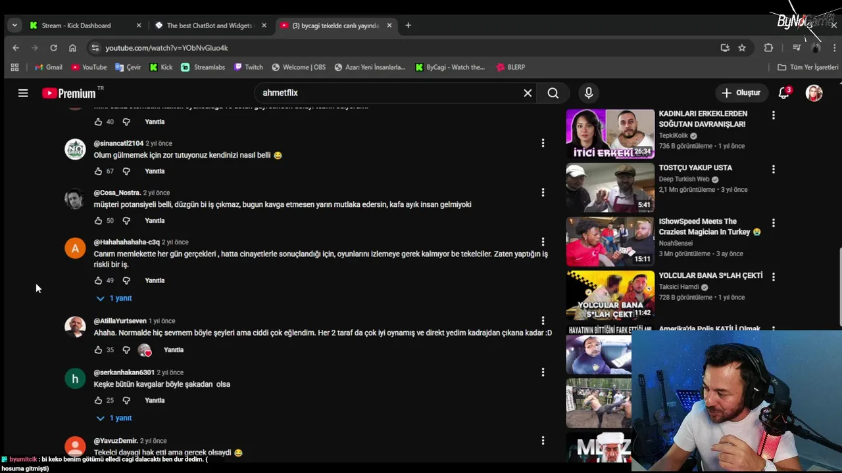
Task: Reload the current page
Action: [x=53, y=48]
